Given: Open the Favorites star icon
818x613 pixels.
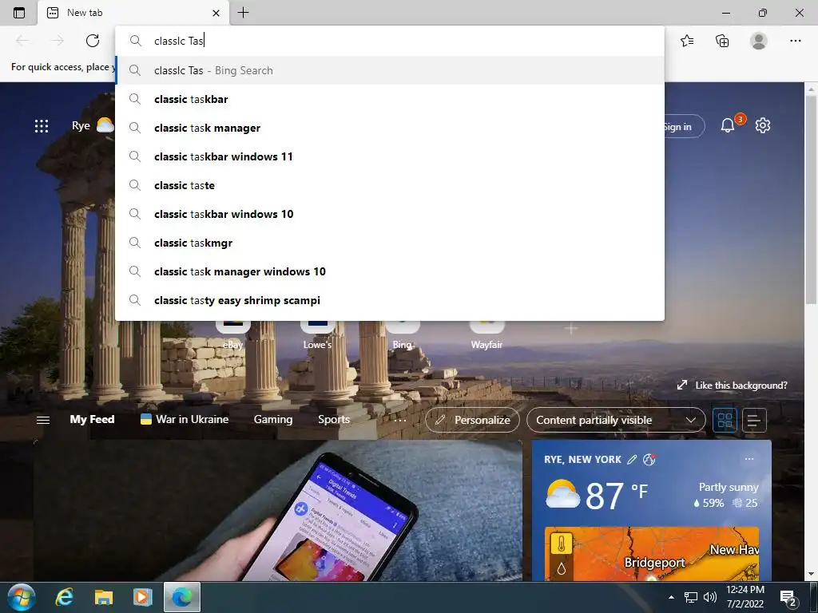Looking at the screenshot, I should (687, 41).
